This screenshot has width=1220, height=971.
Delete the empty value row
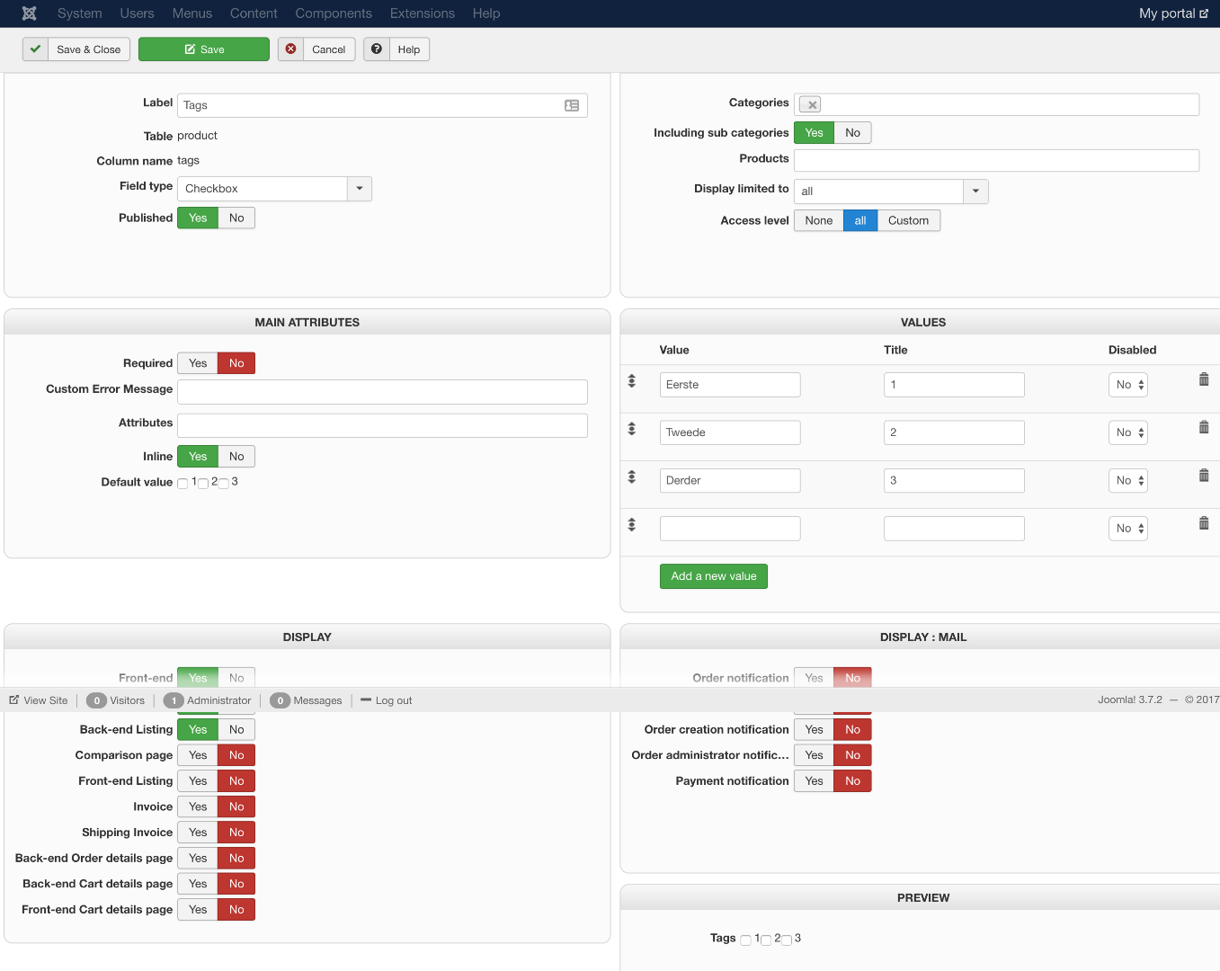[1204, 522]
